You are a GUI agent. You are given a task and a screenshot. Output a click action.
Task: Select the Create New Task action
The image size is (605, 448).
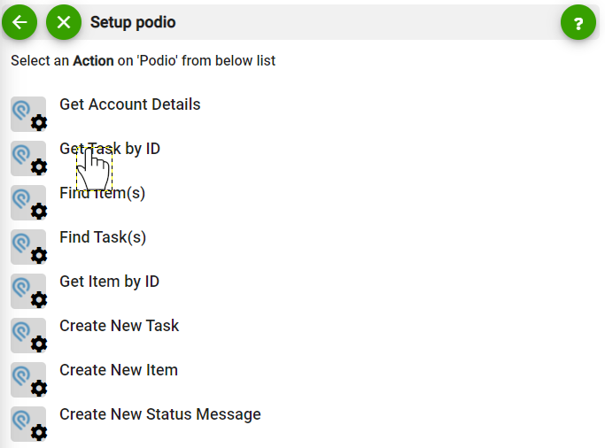(119, 326)
